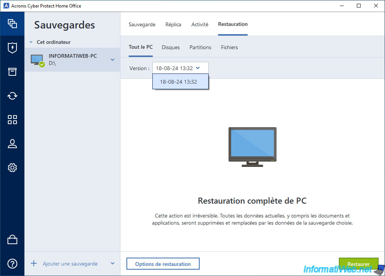
Task: Click Ajouter une sauvegarde link
Action: (70, 264)
